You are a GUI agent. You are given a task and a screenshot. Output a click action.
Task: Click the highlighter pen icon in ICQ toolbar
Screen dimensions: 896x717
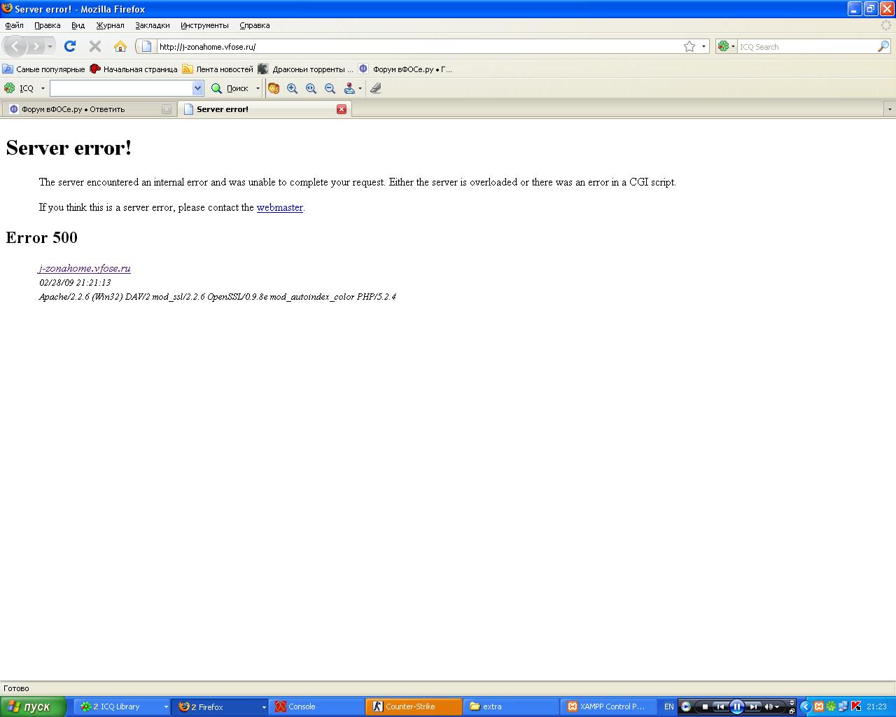click(x=376, y=88)
